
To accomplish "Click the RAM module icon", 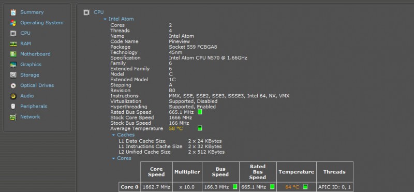I will coord(13,44).
